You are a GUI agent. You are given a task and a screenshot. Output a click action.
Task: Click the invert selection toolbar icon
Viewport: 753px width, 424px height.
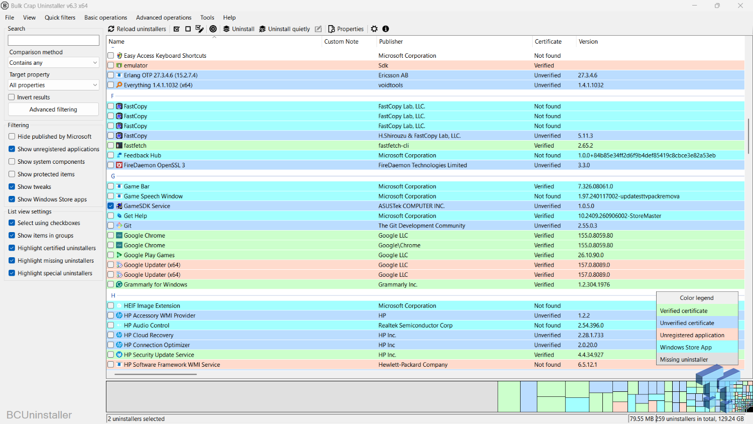pos(199,29)
